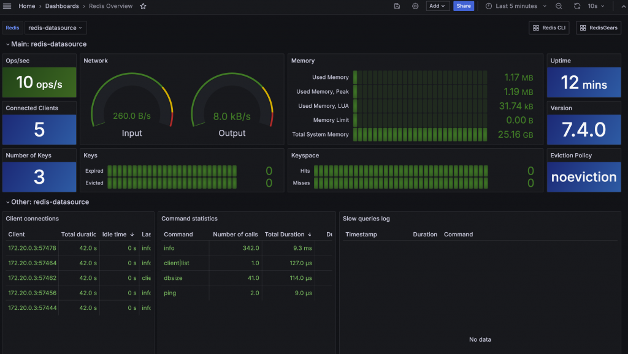Click the 9.3 ms duration value

pyautogui.click(x=302, y=248)
